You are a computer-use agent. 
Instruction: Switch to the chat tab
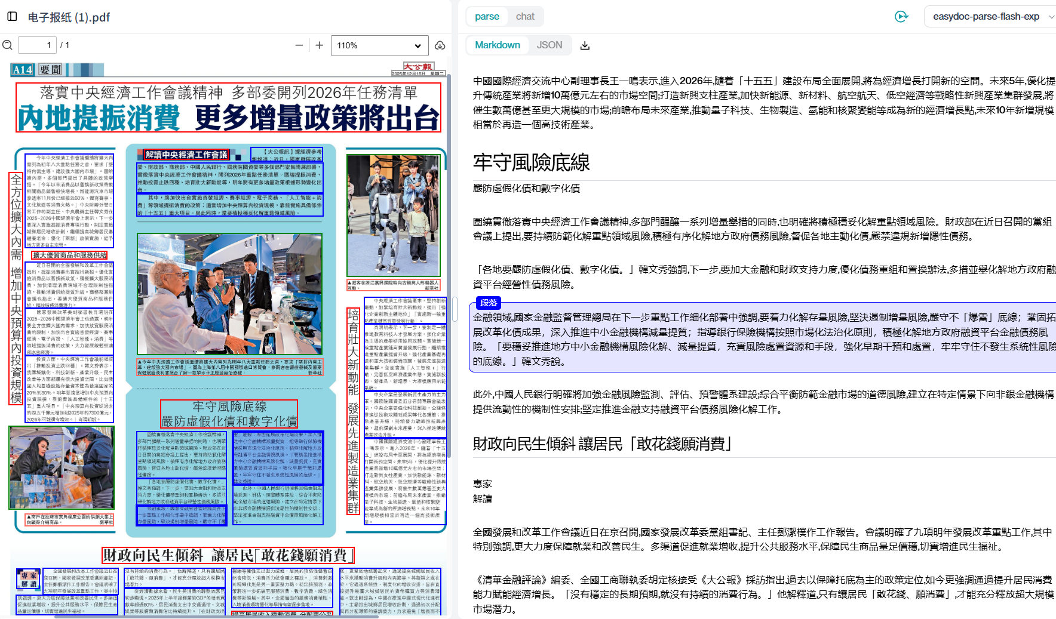[x=525, y=17]
